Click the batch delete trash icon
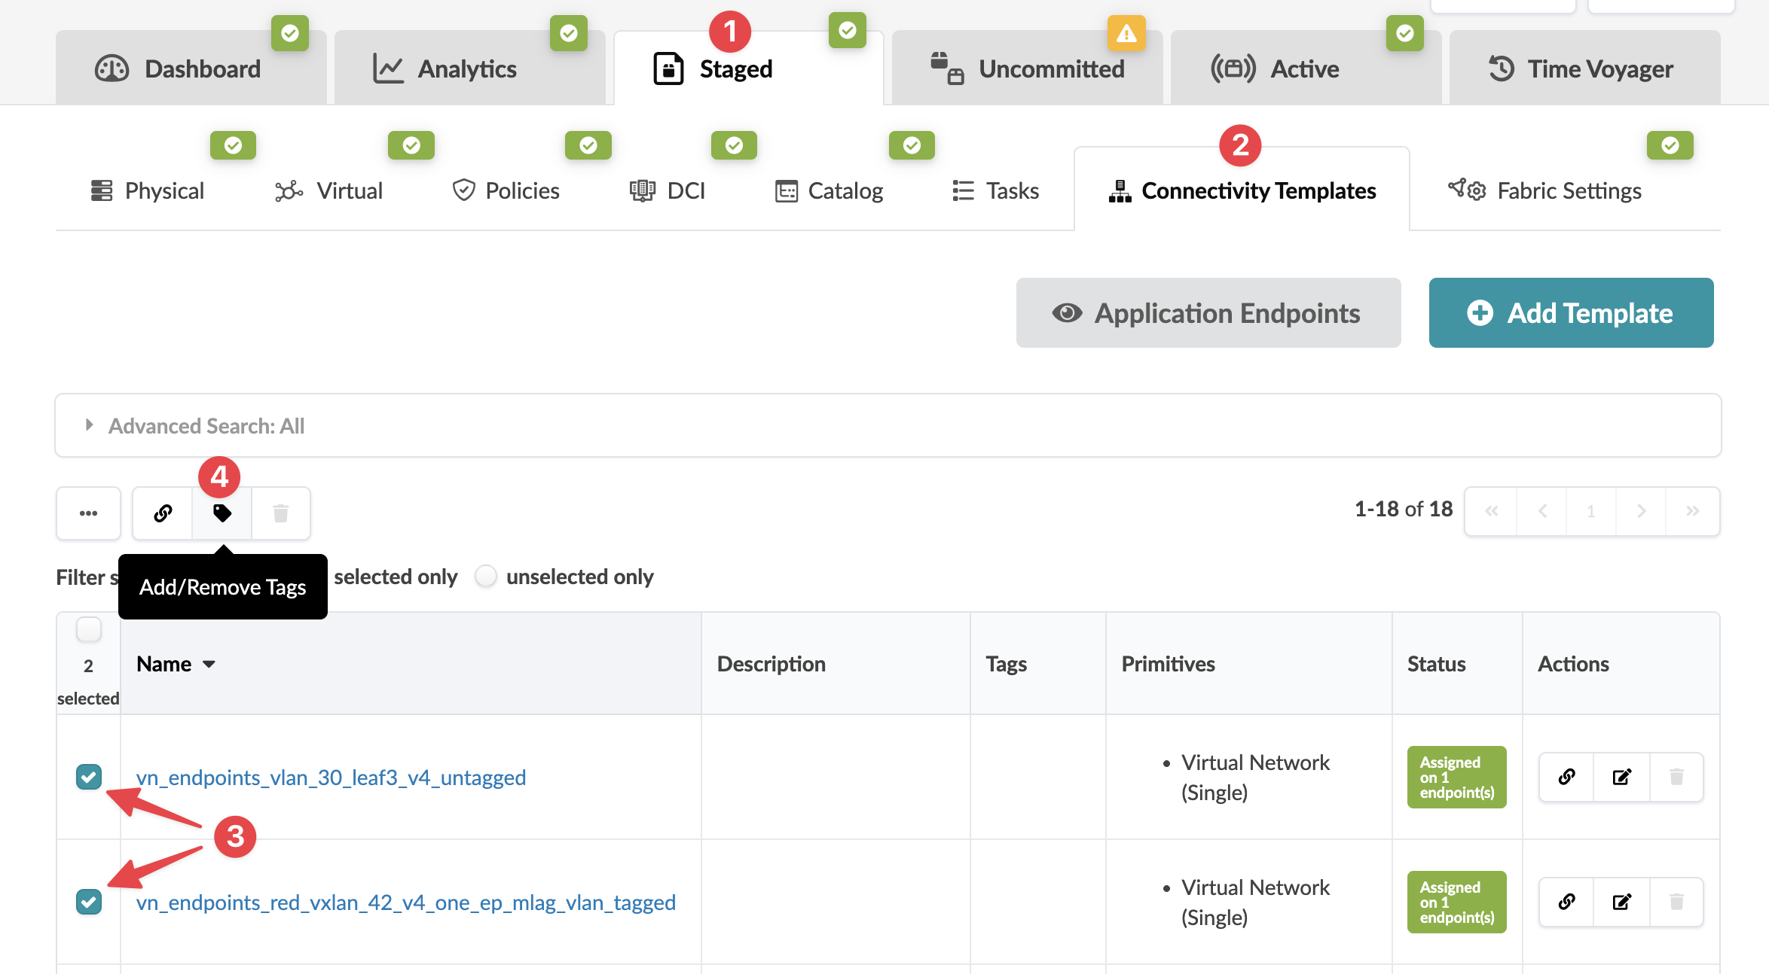Screen dimensions: 1769x974 point(280,513)
